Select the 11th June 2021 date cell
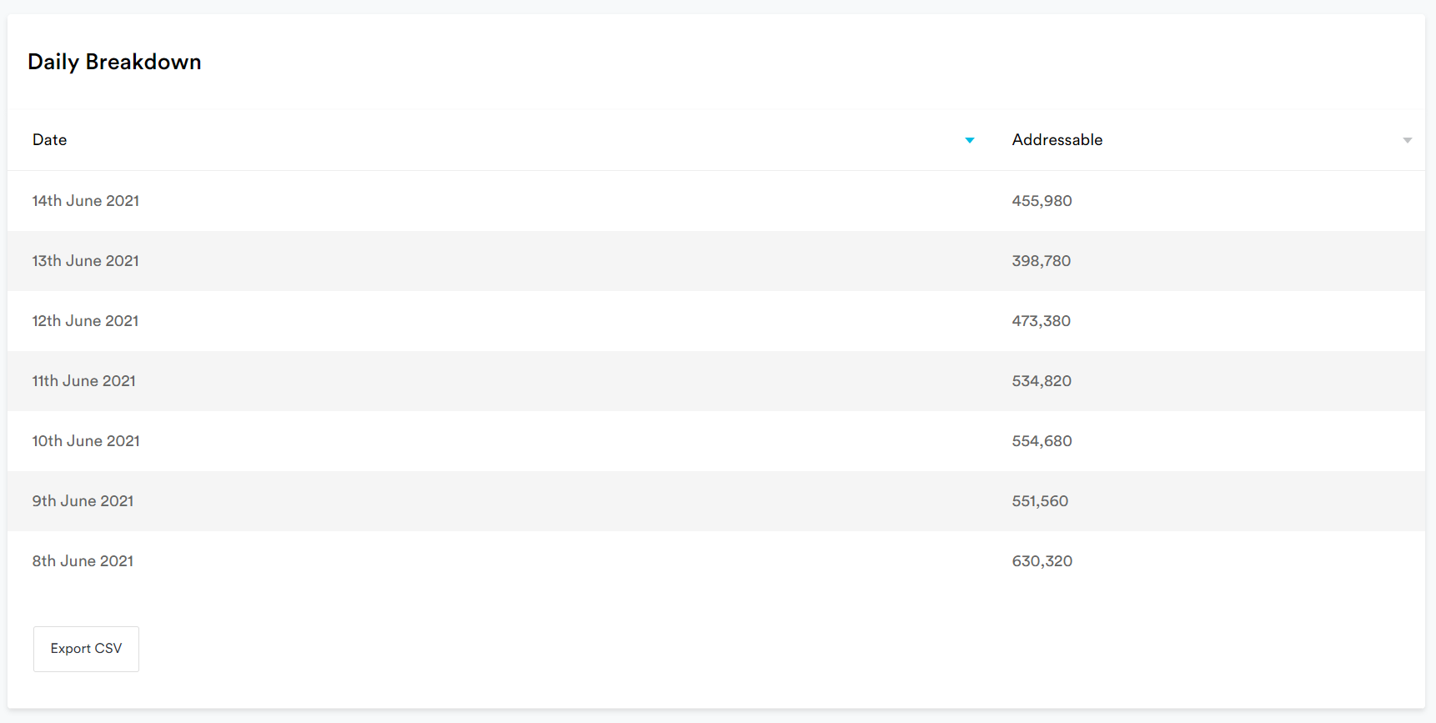 (x=83, y=381)
